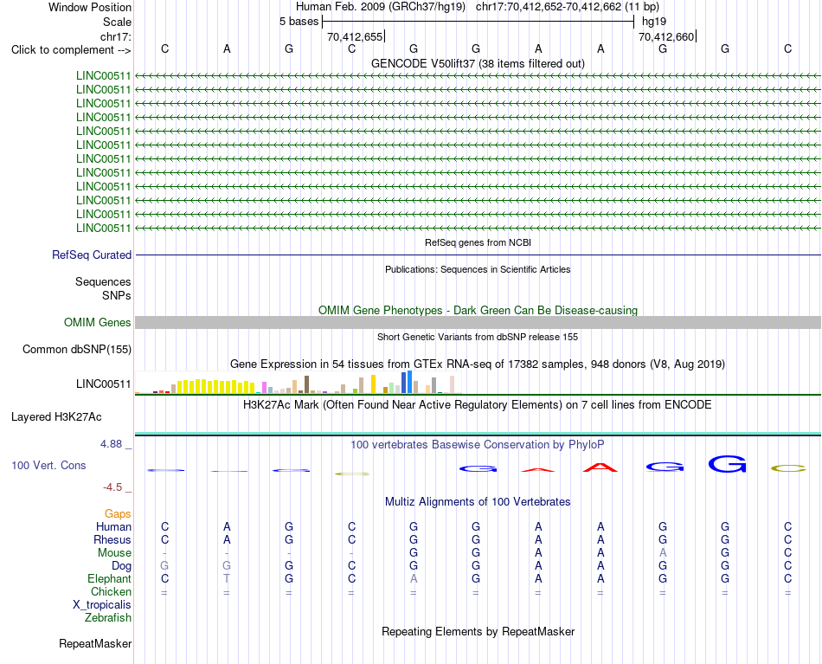This screenshot has width=822, height=664.
Task: Click the chr17: ruler label
Action: [x=115, y=36]
